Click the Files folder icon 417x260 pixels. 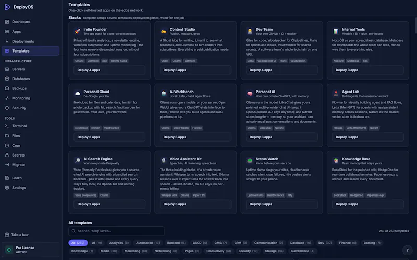point(7,136)
